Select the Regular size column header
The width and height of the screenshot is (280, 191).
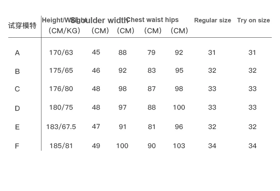tap(212, 21)
